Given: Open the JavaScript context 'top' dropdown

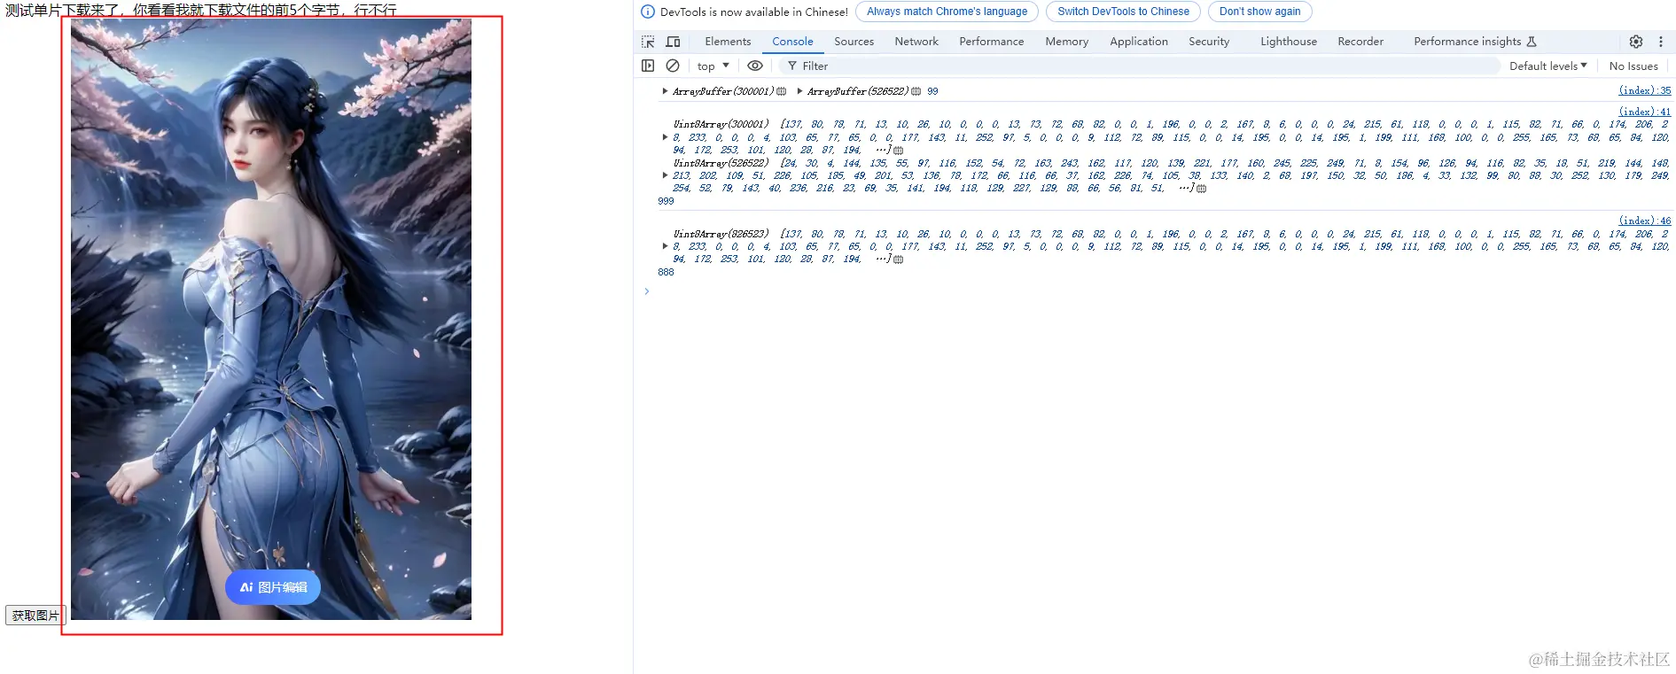Looking at the screenshot, I should coord(713,66).
